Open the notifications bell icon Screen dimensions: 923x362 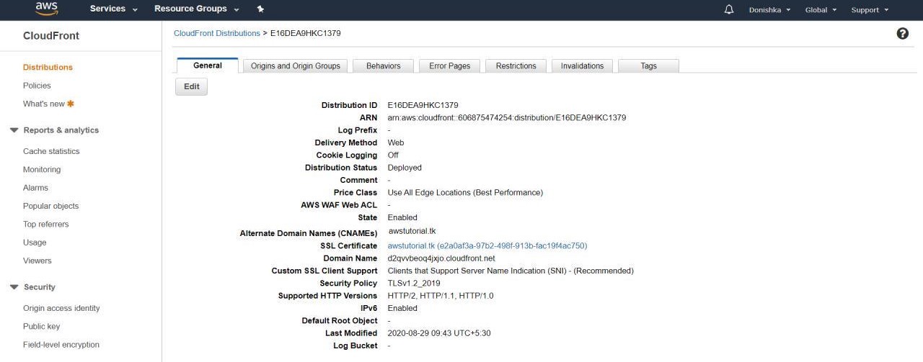coord(729,9)
